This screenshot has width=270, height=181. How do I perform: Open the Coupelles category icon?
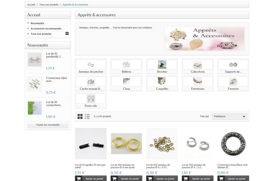point(162,81)
